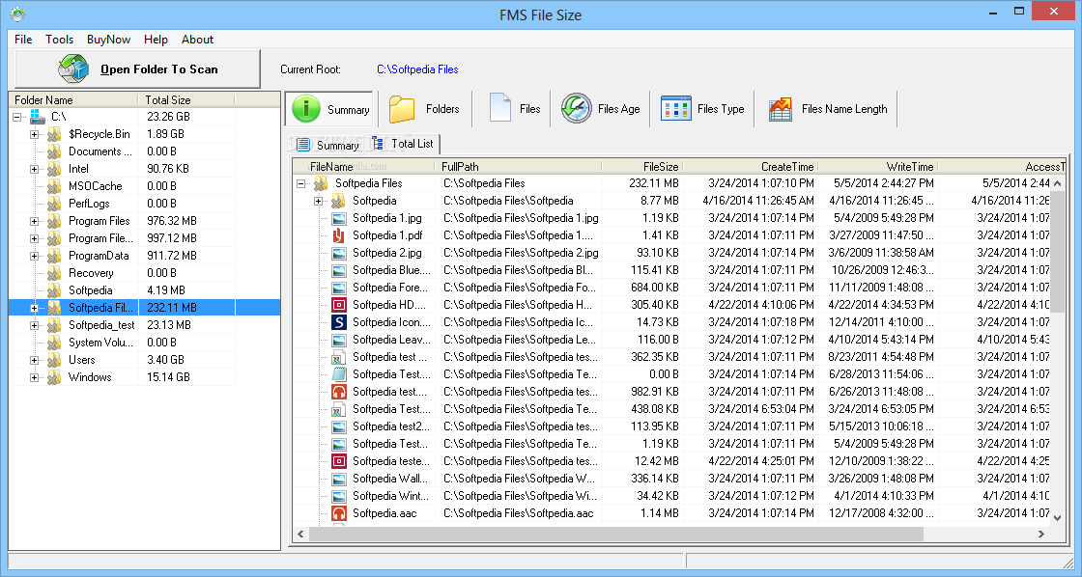Screen dimensions: 1082x577
Task: Click the 12.42 MB file size cell
Action: pyautogui.click(x=656, y=461)
